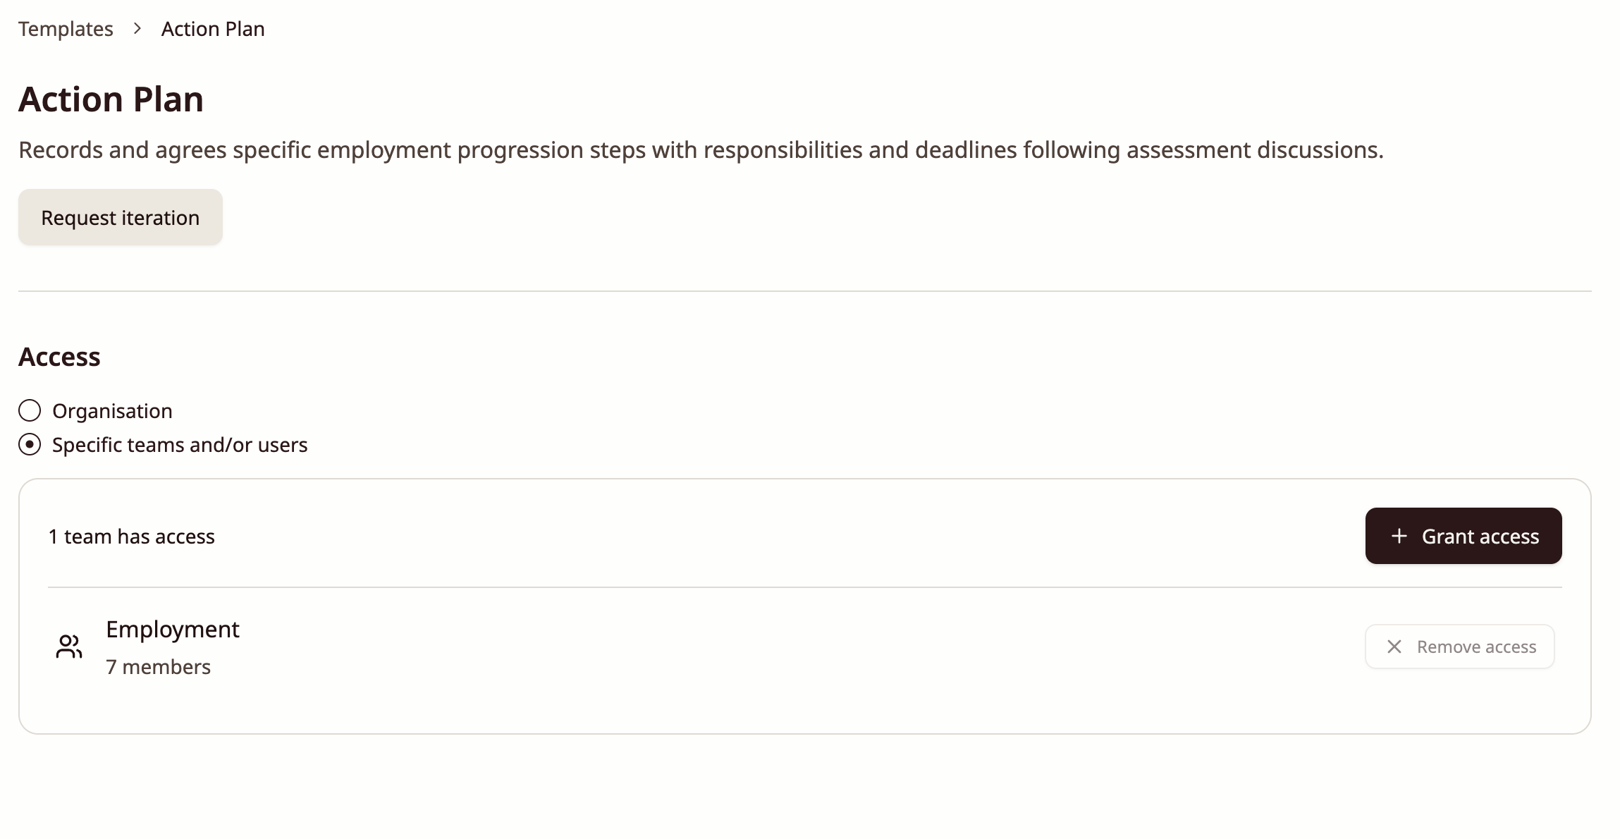
Task: Select the Organisation radio button
Action: pyautogui.click(x=30, y=410)
